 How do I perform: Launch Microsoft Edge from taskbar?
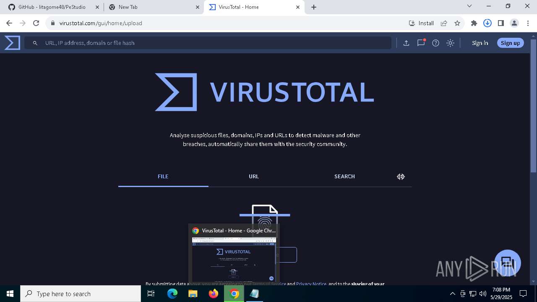click(172, 294)
